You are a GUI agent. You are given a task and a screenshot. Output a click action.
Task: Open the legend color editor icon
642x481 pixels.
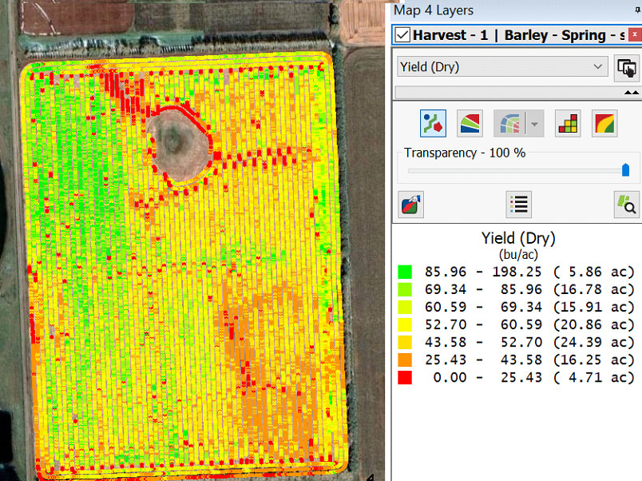pos(410,205)
